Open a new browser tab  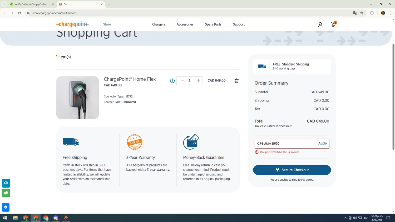coord(109,4)
